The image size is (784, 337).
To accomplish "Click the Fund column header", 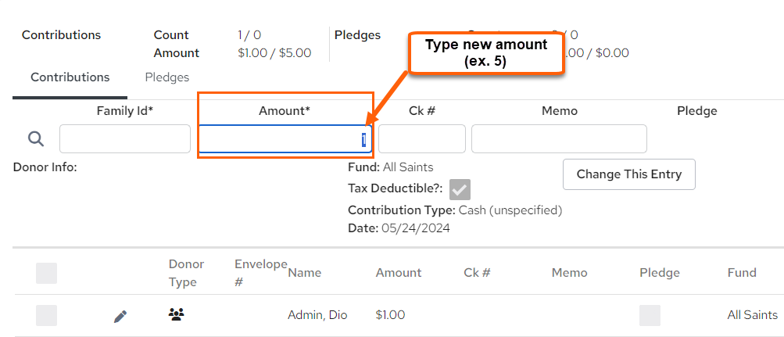I will 742,273.
